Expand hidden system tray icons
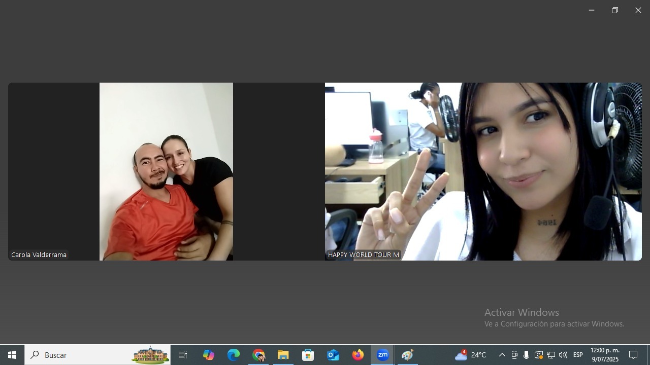 pyautogui.click(x=502, y=355)
